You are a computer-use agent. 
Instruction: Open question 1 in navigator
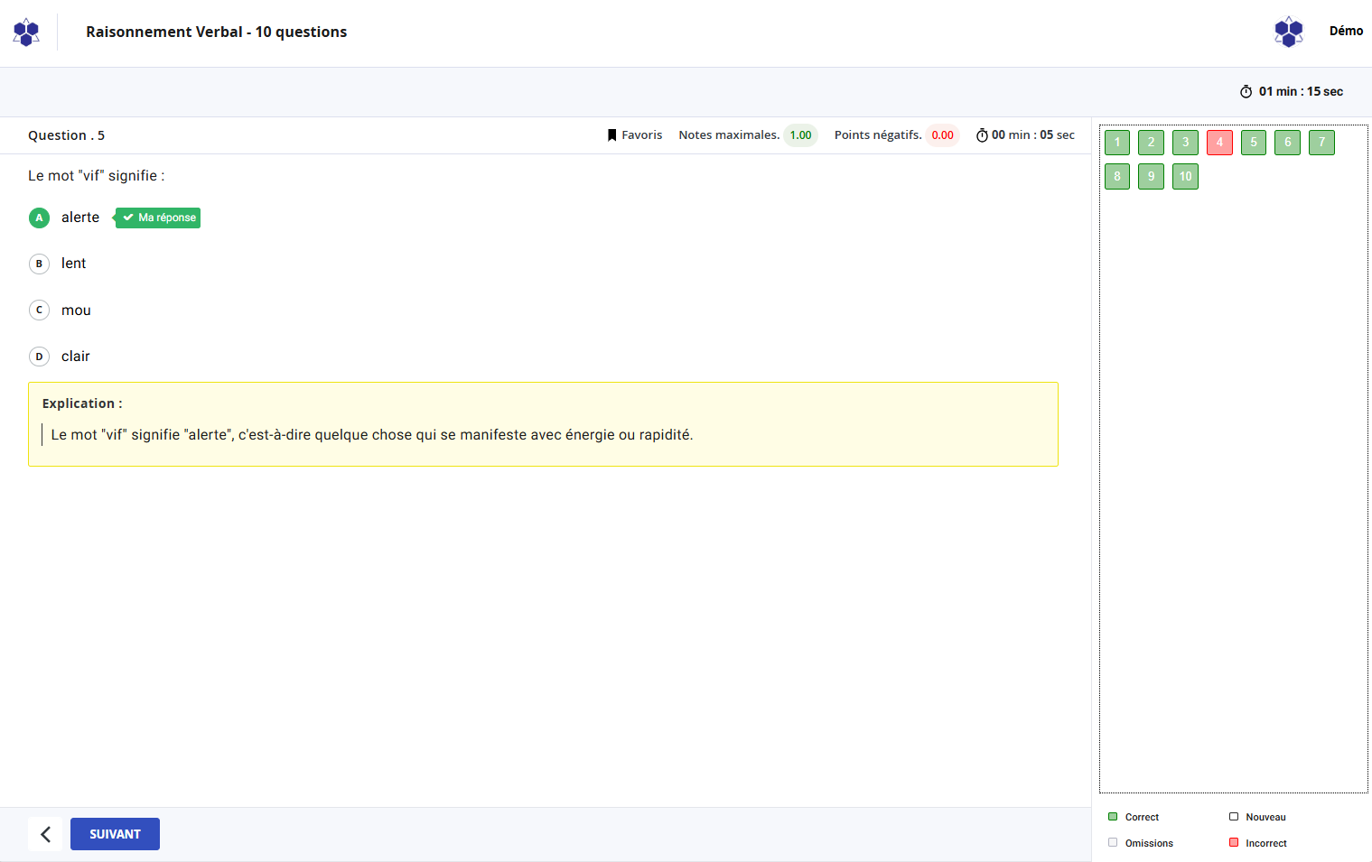[x=1117, y=143]
